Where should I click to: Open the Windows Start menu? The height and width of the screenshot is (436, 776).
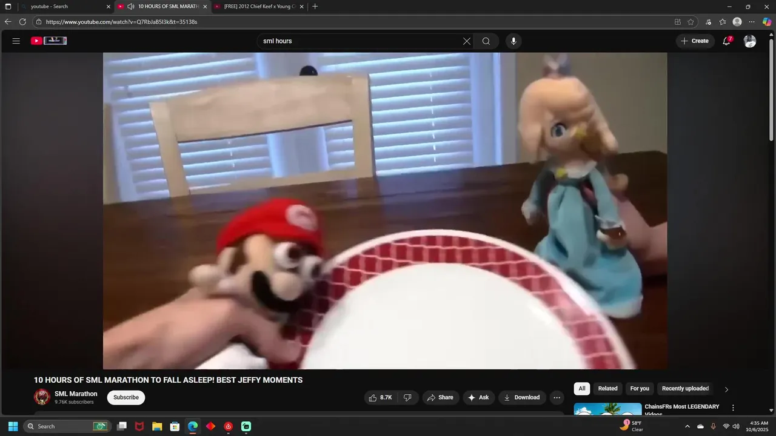pyautogui.click(x=13, y=426)
